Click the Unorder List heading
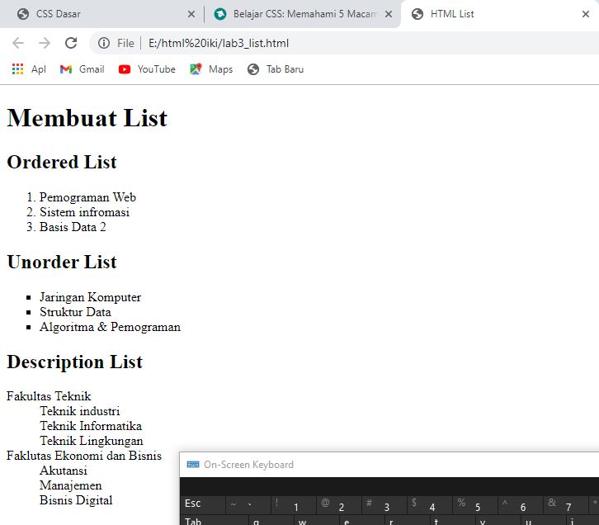The height and width of the screenshot is (525, 599). pyautogui.click(x=62, y=262)
